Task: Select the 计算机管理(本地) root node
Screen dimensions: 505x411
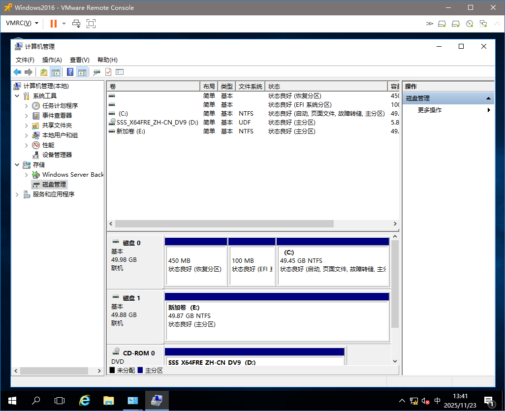Action: [x=46, y=86]
